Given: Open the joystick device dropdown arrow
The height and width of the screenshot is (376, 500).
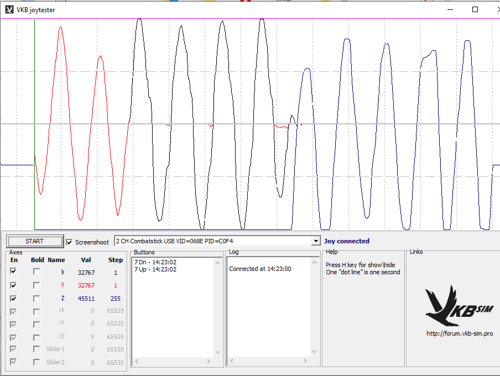Looking at the screenshot, I should tap(316, 241).
